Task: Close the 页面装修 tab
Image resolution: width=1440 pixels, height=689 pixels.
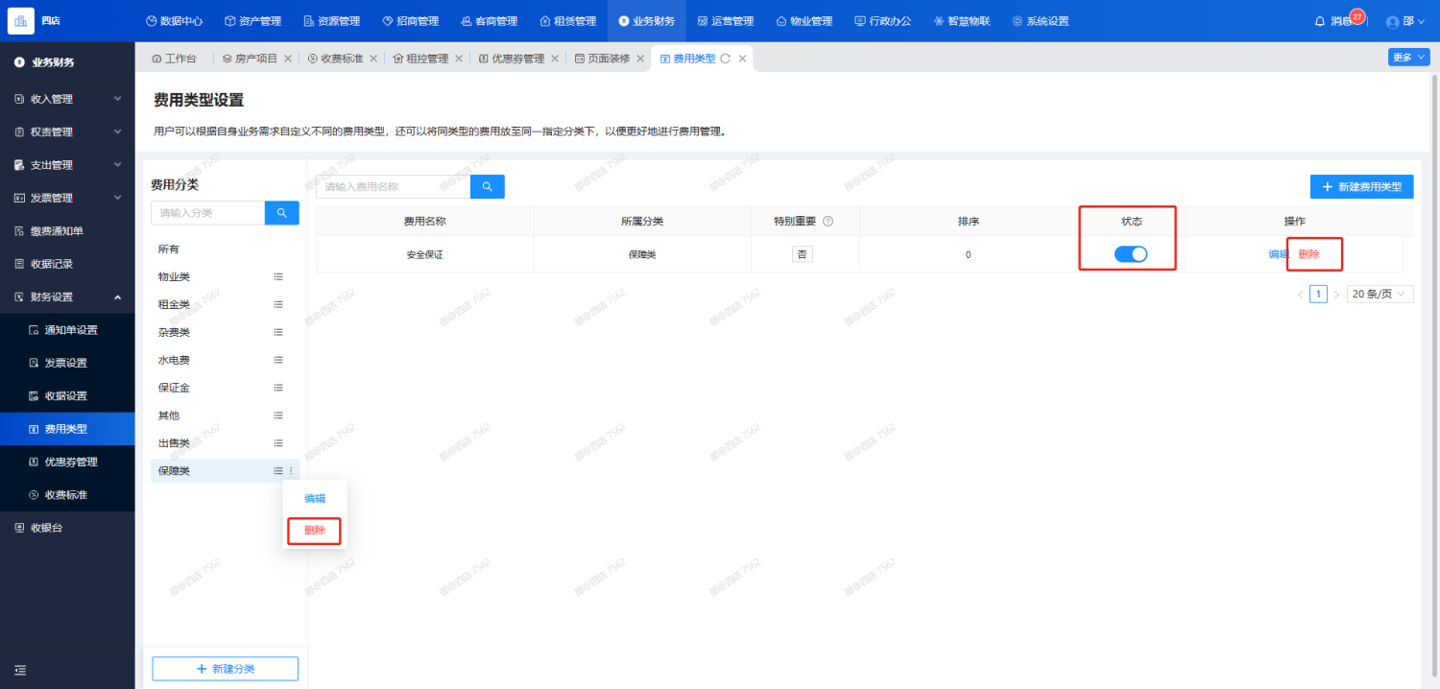Action: click(x=640, y=59)
